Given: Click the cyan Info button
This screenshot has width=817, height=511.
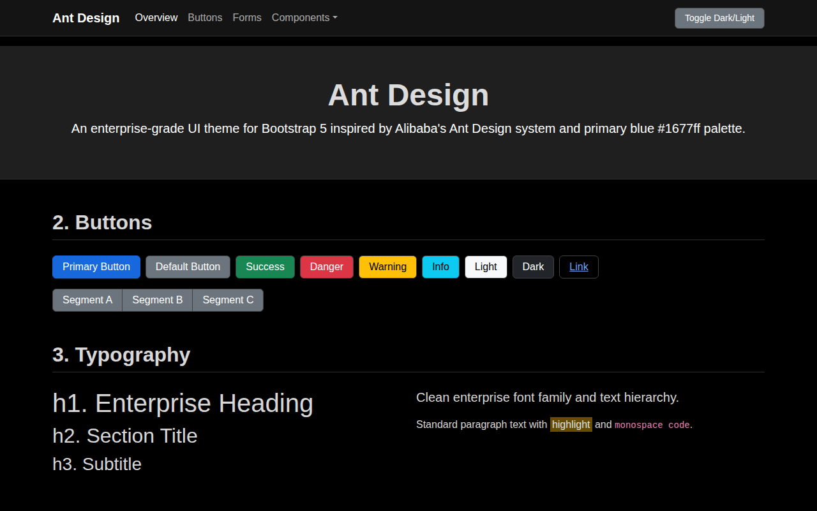Looking at the screenshot, I should [440, 267].
